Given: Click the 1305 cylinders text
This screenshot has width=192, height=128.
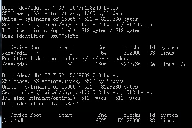Looking at the screenshot, I should pyautogui.click(x=104, y=13).
